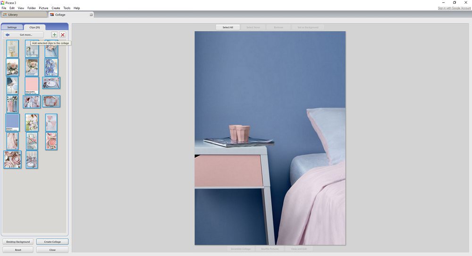The width and height of the screenshot is (472, 256).
Task: Select the Rose Quartz Pantone swatch clip
Action: 32,85
